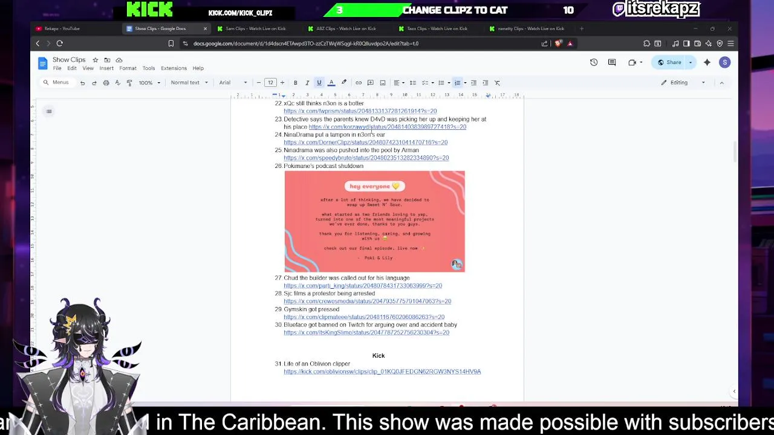Open browser extensions puzzle icon
This screenshot has width=774, height=435.
click(x=646, y=43)
